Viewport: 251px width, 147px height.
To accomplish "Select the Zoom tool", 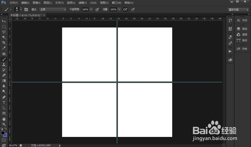I will 4,124.
